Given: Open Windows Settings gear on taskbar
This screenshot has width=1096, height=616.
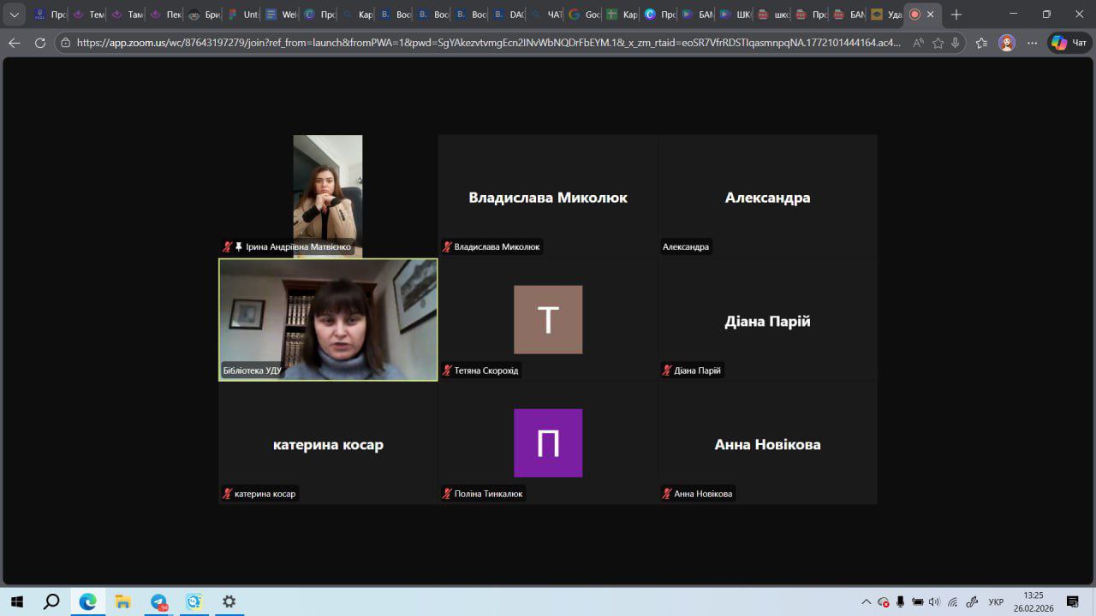Looking at the screenshot, I should click(x=229, y=601).
